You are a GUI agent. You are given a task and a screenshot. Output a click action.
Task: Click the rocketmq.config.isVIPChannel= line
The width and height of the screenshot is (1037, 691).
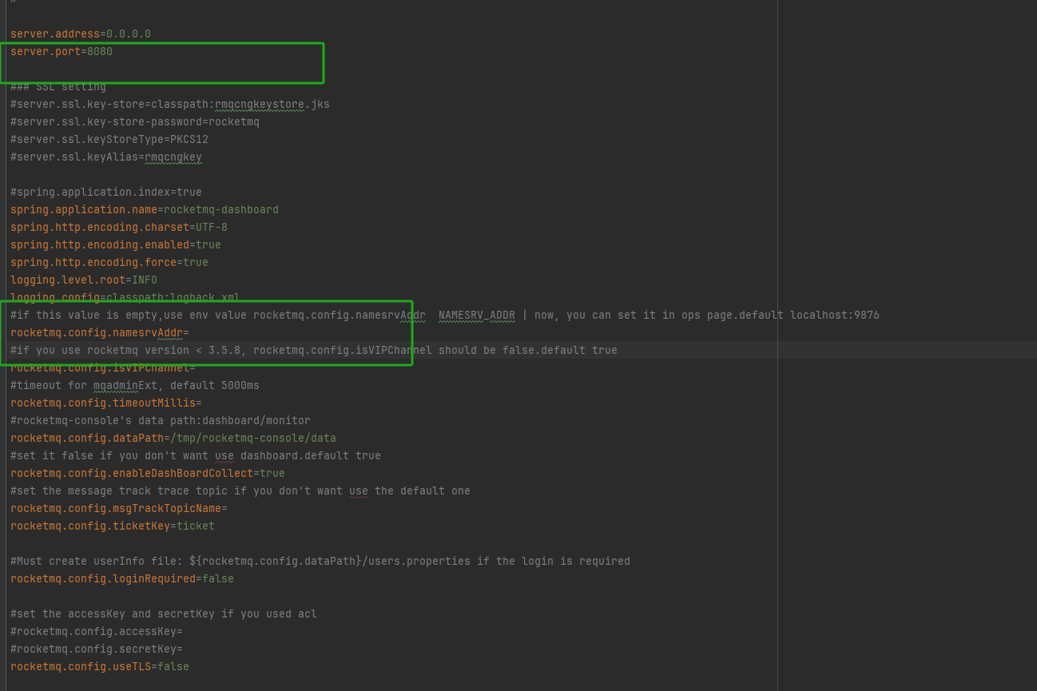103,368
